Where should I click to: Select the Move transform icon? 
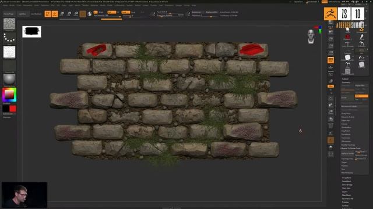62,14
